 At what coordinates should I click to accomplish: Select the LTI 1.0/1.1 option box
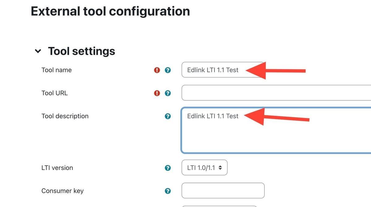tap(204, 168)
